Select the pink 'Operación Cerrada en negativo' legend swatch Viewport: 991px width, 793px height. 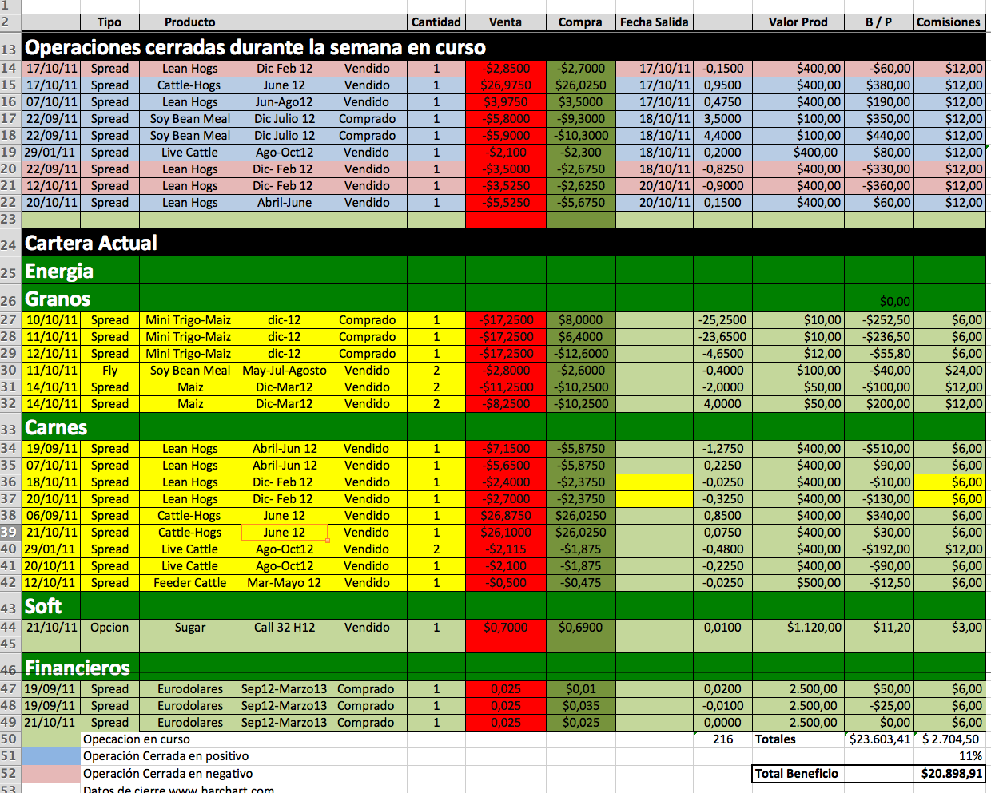[51, 774]
